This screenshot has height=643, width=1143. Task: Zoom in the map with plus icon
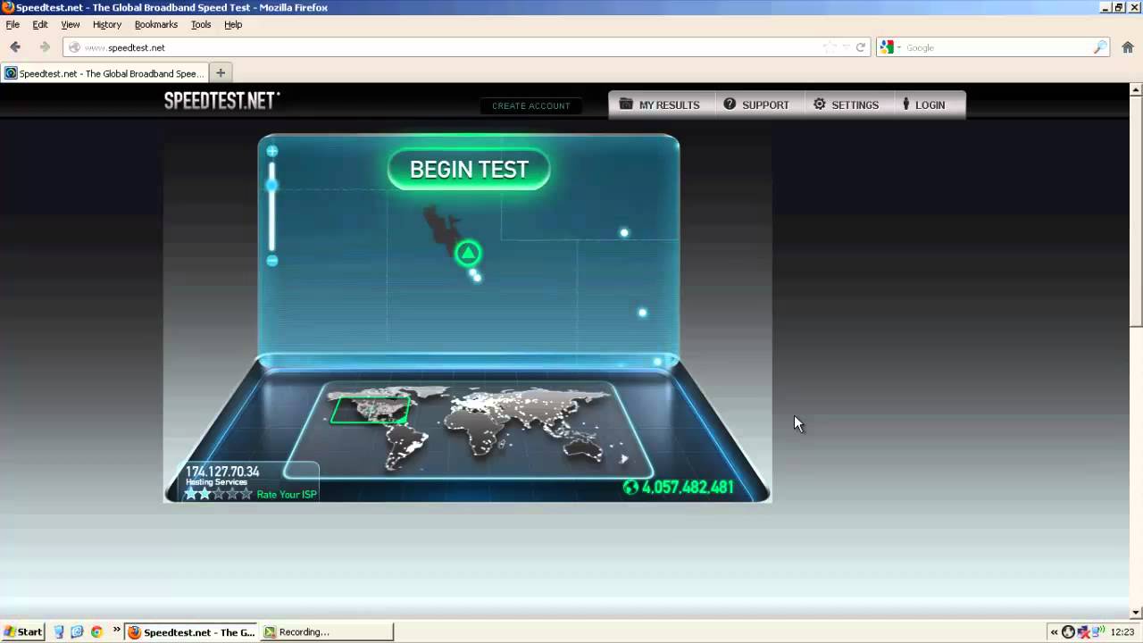pos(272,151)
